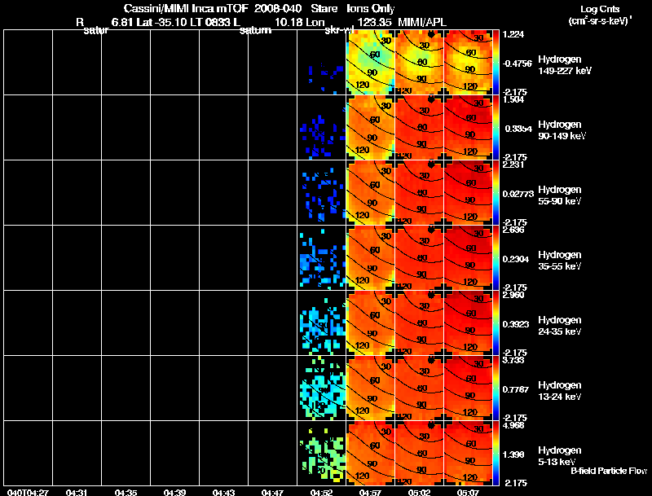Viewport: 652px width, 496px height.
Task: Click the Hydrogen 149-227 keV panel at 04:57
Action: tap(371, 63)
